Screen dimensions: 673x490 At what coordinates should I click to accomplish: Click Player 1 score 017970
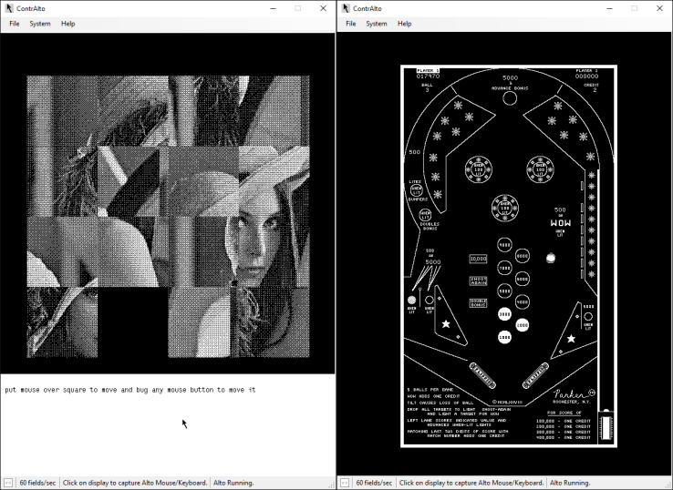(x=428, y=76)
